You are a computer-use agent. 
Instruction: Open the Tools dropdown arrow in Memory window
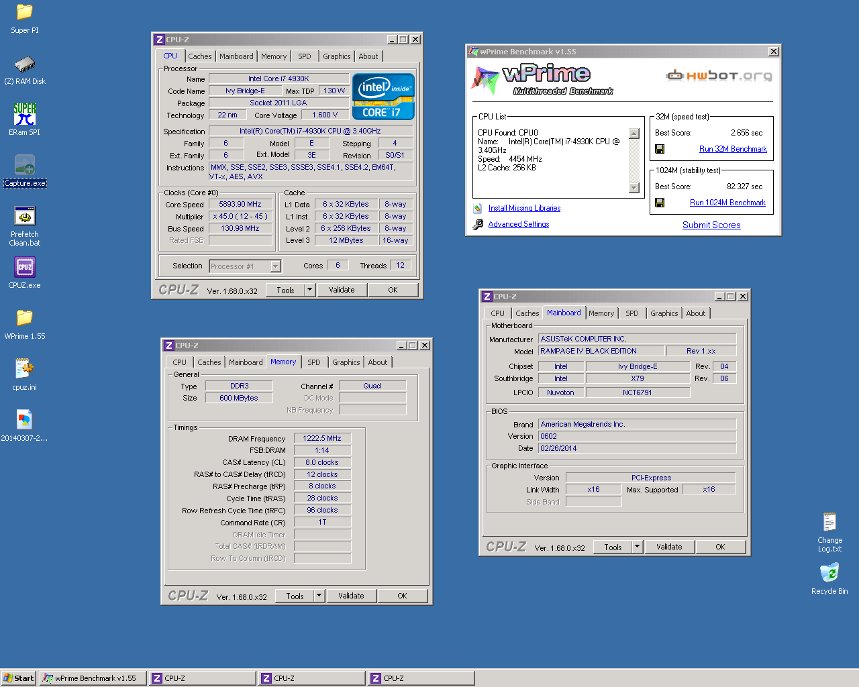(x=319, y=596)
